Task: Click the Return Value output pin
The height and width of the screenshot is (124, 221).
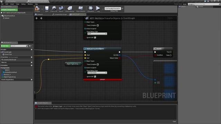Action: click(x=120, y=58)
